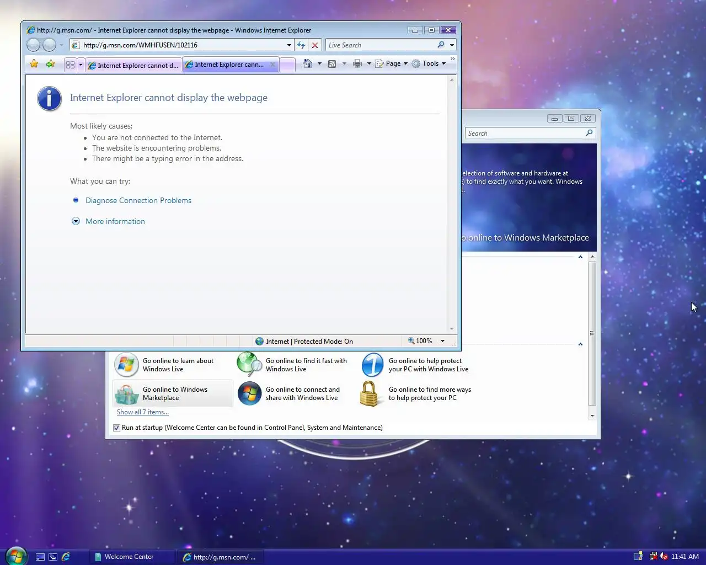This screenshot has width=706, height=565.
Task: Click 'Go online to Windows Marketplace' banner link
Action: pos(526,238)
